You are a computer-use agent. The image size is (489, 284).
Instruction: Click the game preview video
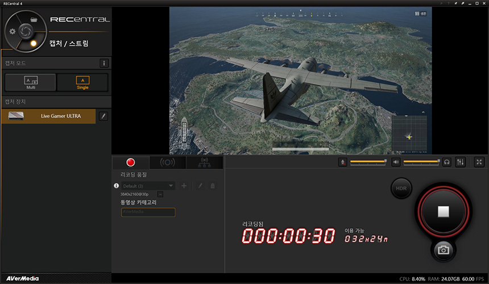tap(300, 81)
